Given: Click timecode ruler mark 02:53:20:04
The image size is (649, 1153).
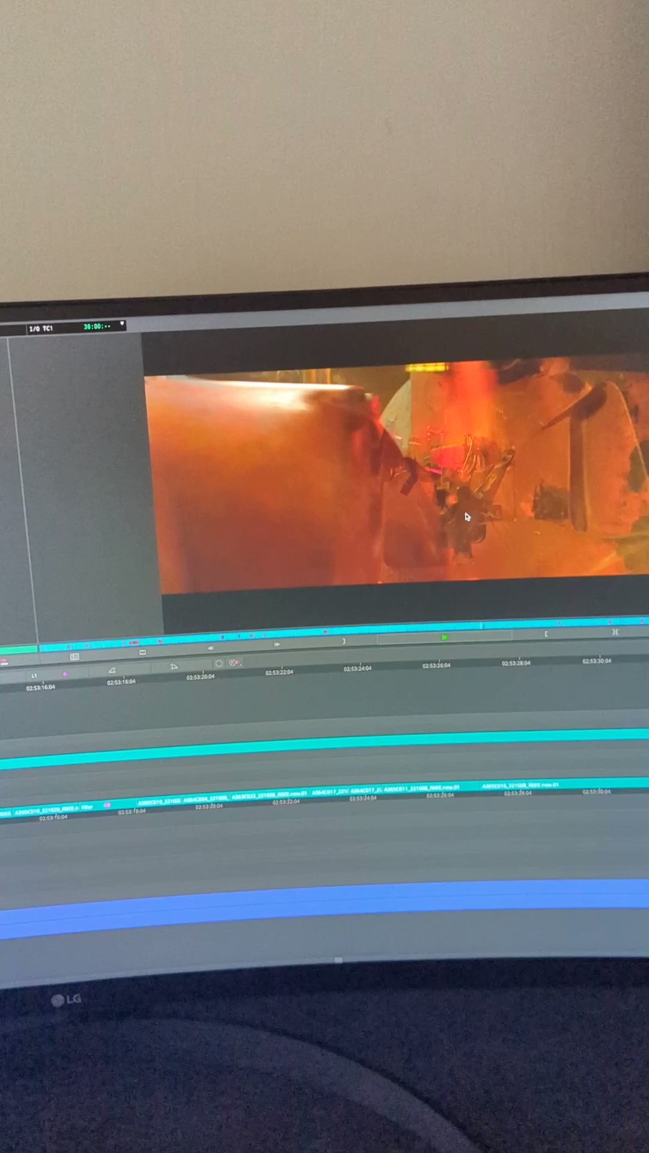Looking at the screenshot, I should pos(200,677).
